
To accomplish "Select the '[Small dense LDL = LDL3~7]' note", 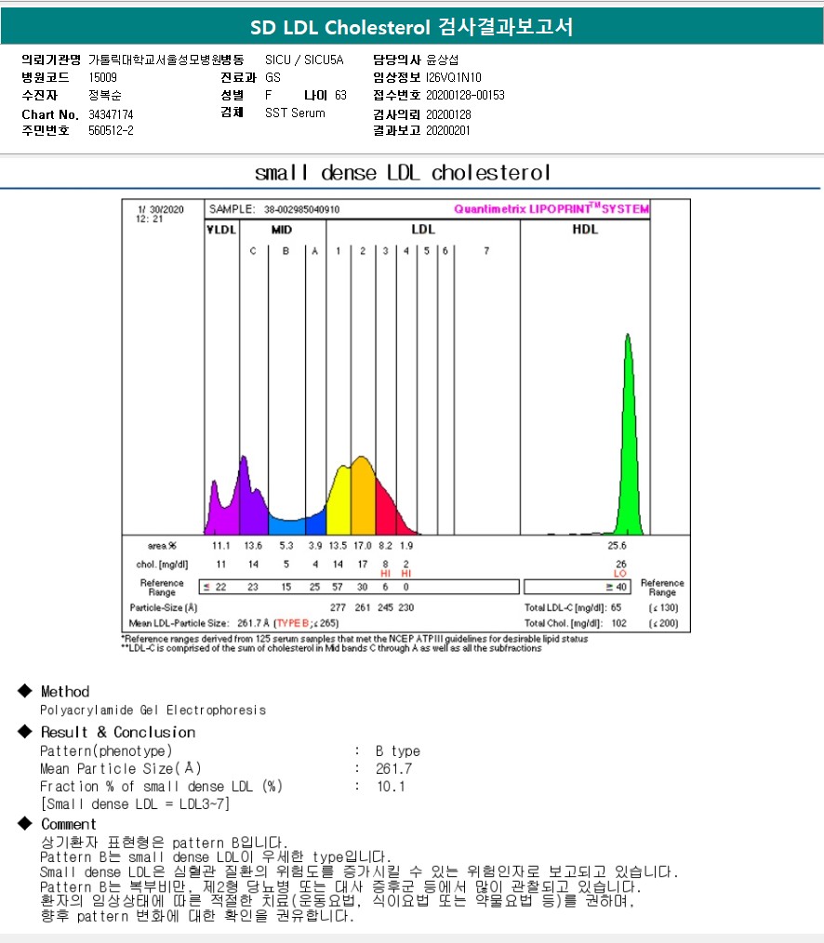I will coord(135,804).
